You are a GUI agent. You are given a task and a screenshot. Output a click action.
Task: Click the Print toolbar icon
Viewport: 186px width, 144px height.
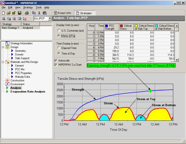coord(27,13)
